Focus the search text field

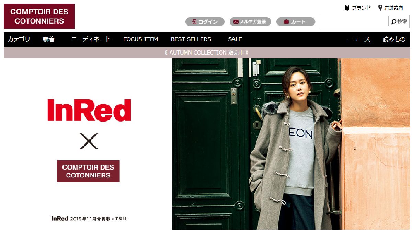point(355,22)
